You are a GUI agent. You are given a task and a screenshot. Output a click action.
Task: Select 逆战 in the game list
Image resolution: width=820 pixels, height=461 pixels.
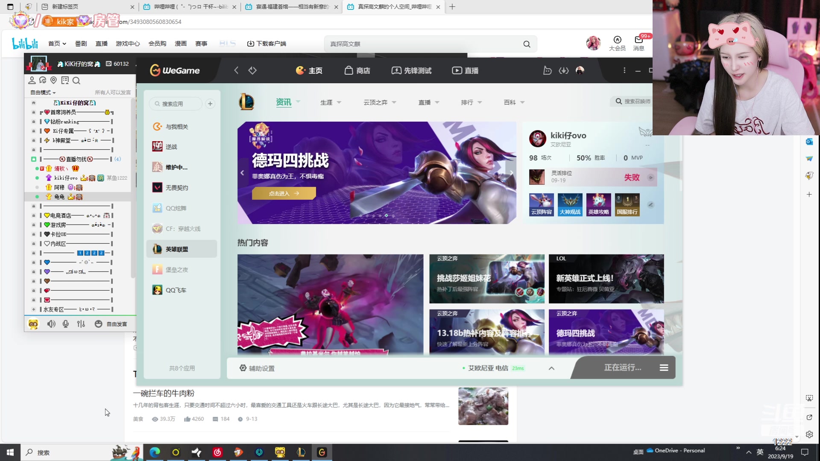coord(182,147)
